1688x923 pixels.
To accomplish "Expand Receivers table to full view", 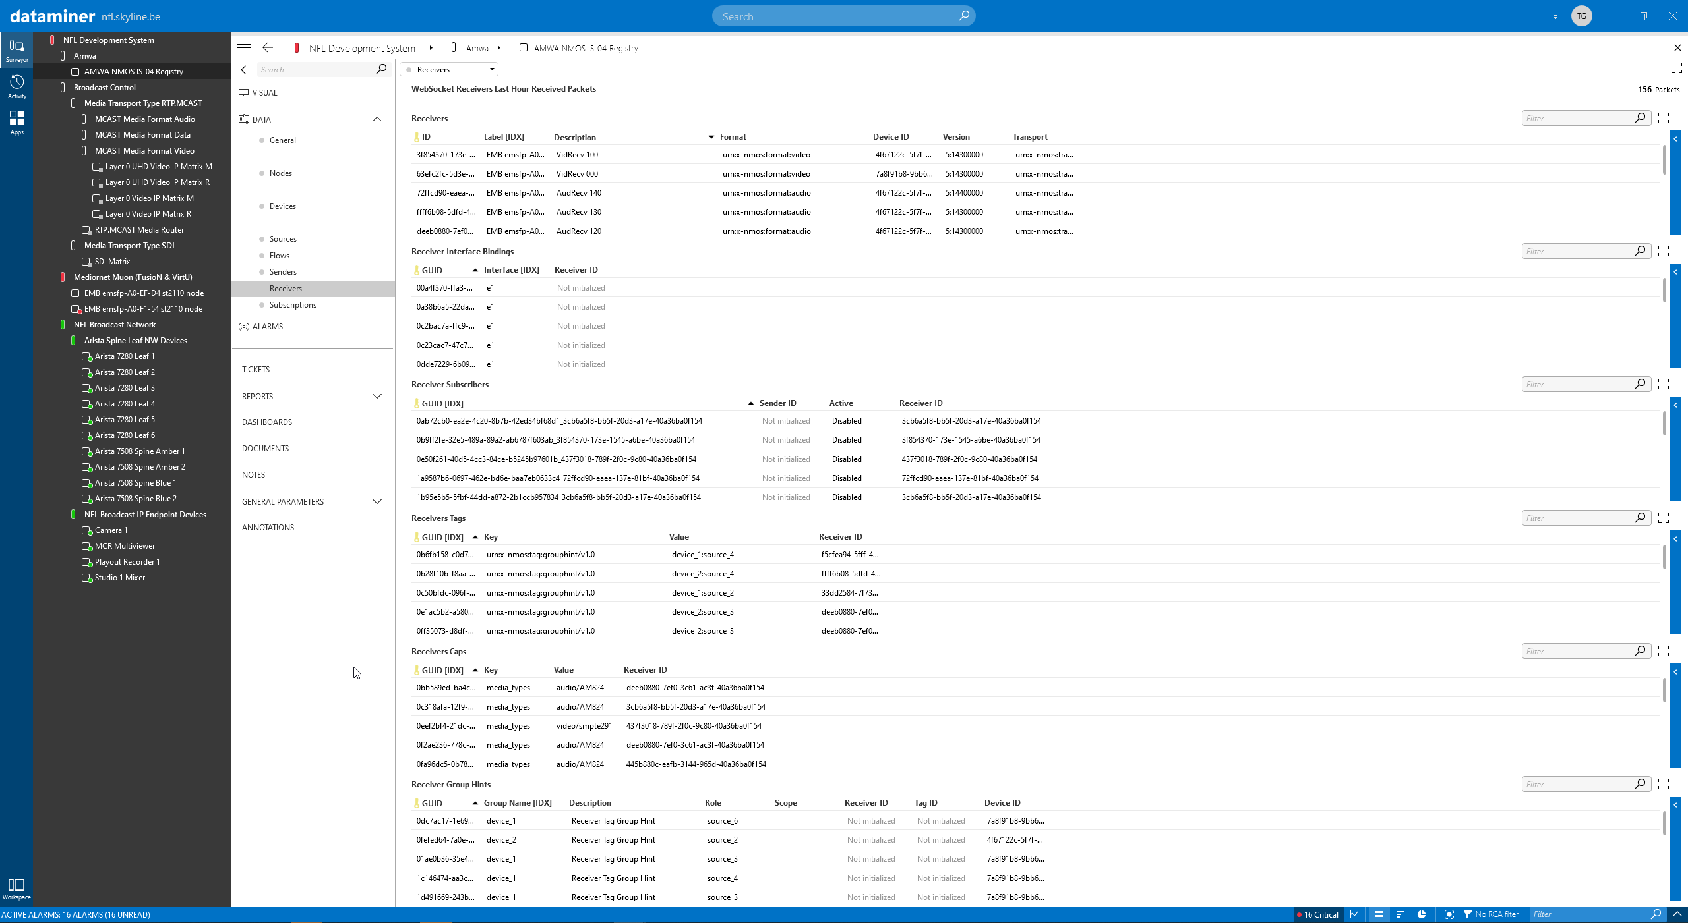I will (x=1664, y=118).
